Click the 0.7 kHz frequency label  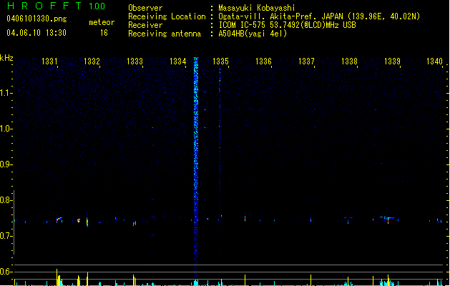pos(6,236)
